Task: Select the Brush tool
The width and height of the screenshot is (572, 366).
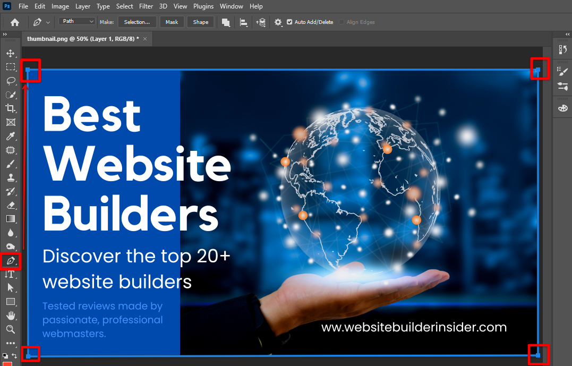Action: tap(11, 164)
